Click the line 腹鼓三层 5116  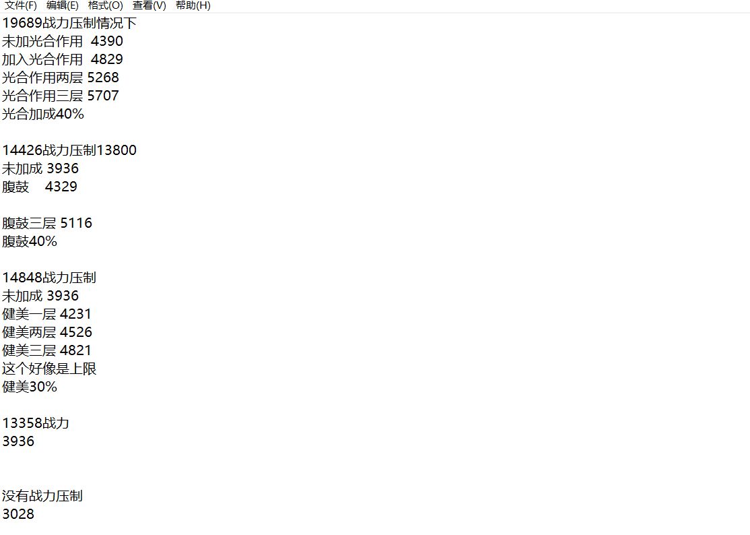(x=47, y=223)
